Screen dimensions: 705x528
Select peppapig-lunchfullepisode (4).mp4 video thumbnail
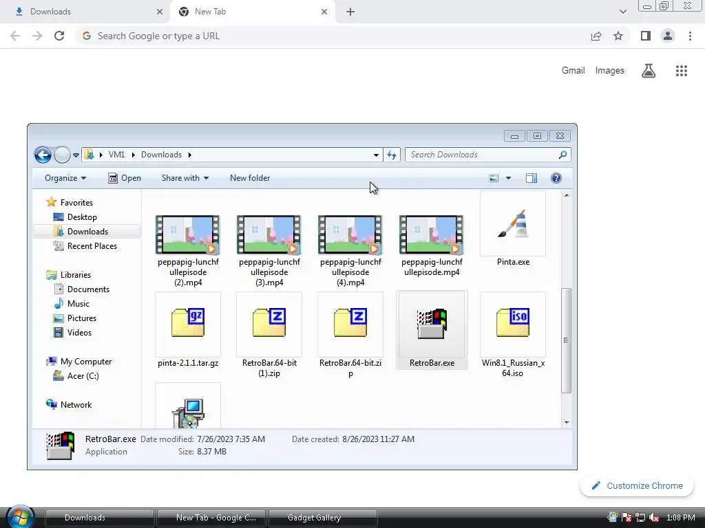[x=350, y=235]
